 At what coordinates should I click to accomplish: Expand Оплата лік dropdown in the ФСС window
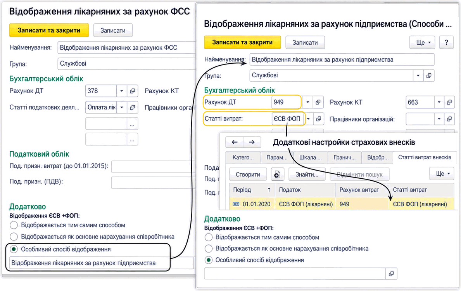tap(121, 108)
